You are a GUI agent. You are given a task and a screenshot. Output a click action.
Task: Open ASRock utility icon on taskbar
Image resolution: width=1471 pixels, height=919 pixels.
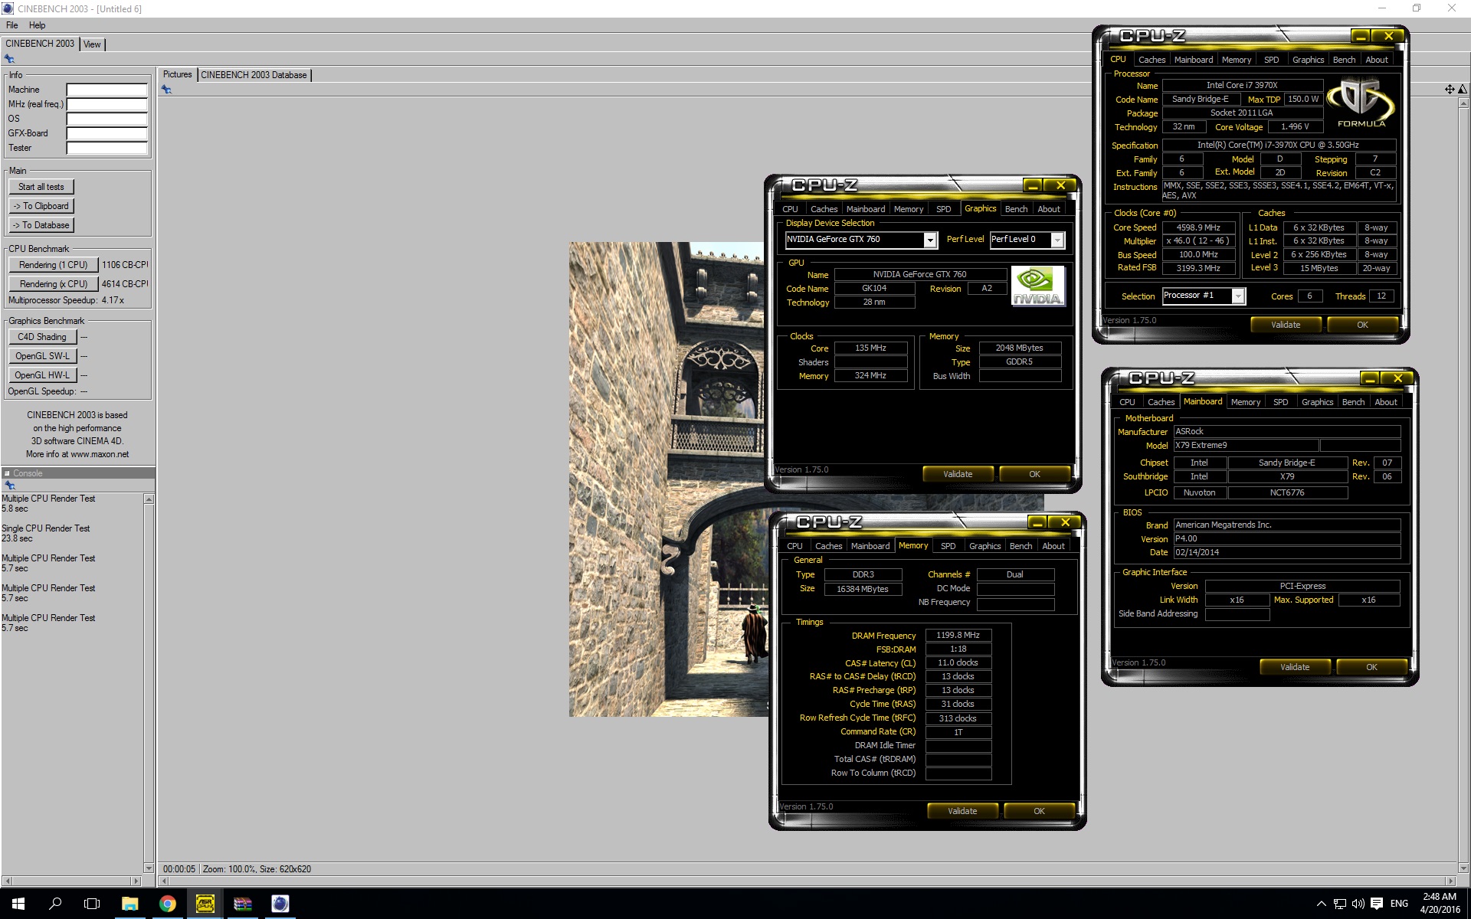pos(205,904)
